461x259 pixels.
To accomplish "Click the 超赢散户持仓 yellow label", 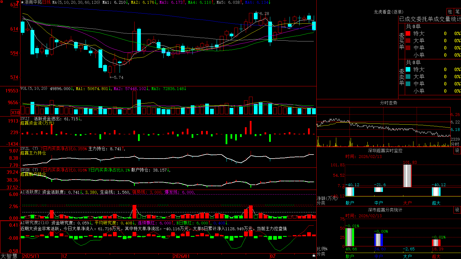I will point(33,174).
